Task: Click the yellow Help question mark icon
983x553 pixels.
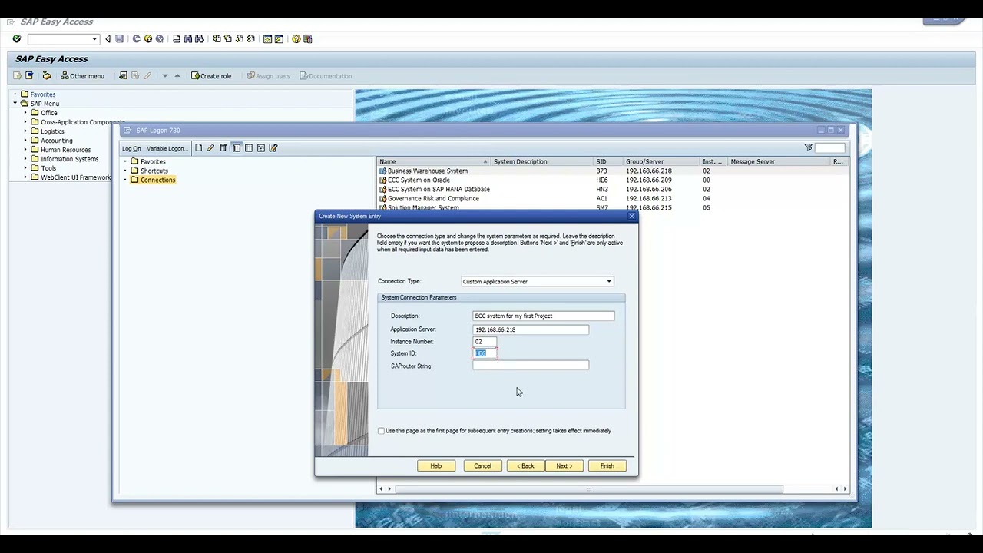Action: click(296, 38)
